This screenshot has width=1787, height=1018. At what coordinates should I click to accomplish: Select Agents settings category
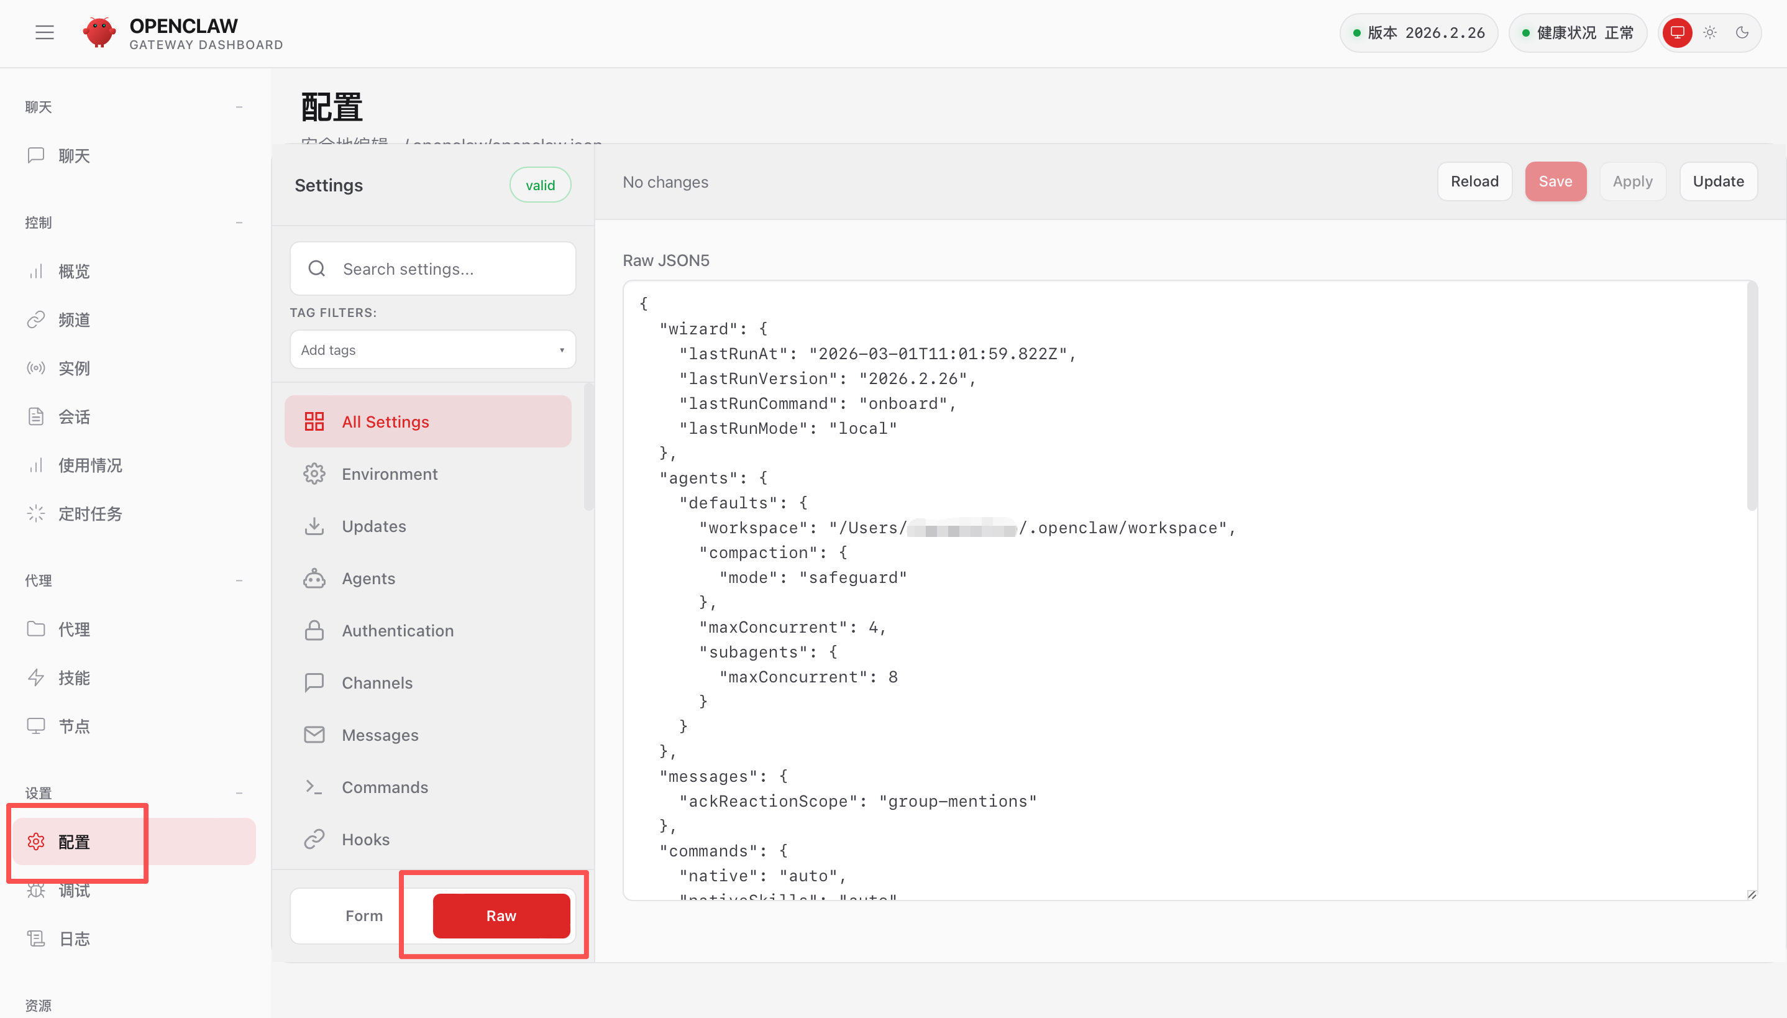point(368,578)
